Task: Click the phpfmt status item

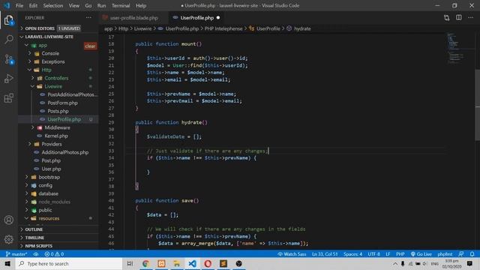Action: [x=445, y=254]
